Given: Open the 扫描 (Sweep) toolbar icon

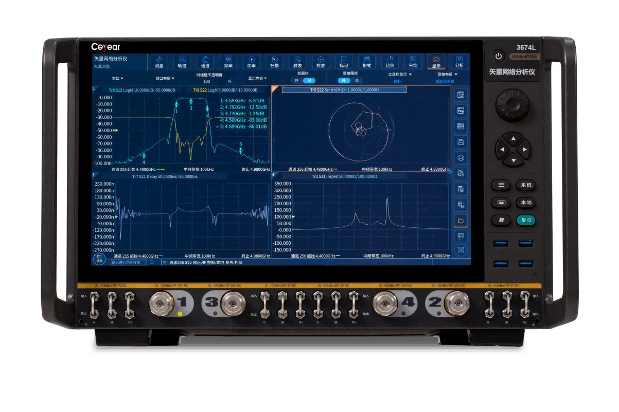Looking at the screenshot, I should [274, 62].
